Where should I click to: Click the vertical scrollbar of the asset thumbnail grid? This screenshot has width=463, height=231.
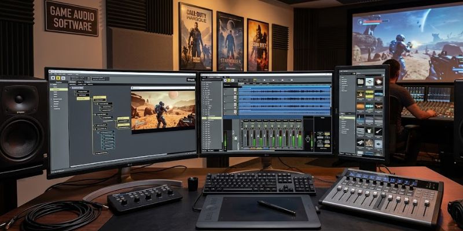[x=384, y=86]
